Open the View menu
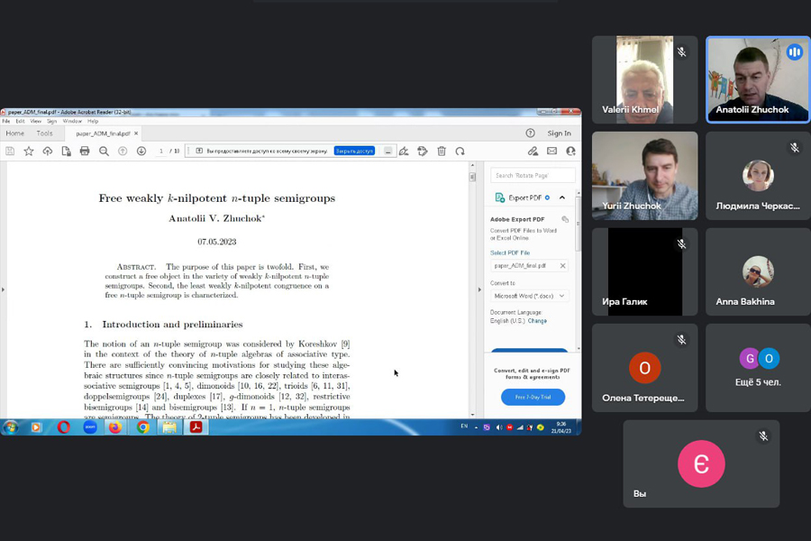The image size is (811, 541). pos(36,121)
